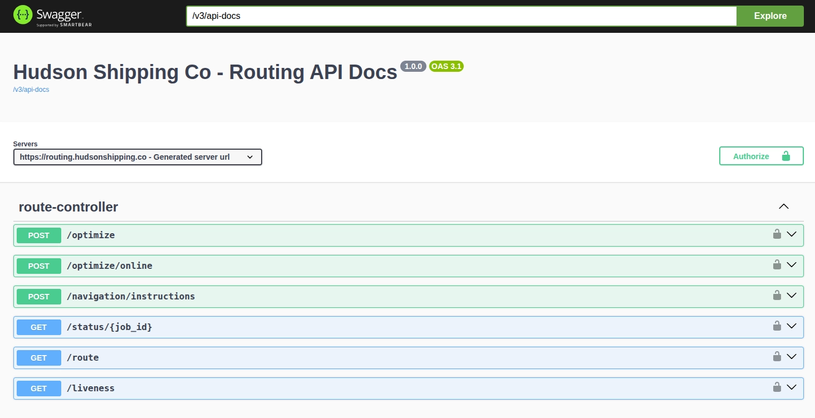The image size is (815, 418).
Task: Click the padlock icon on /optimize endpoint
Action: [x=777, y=234]
